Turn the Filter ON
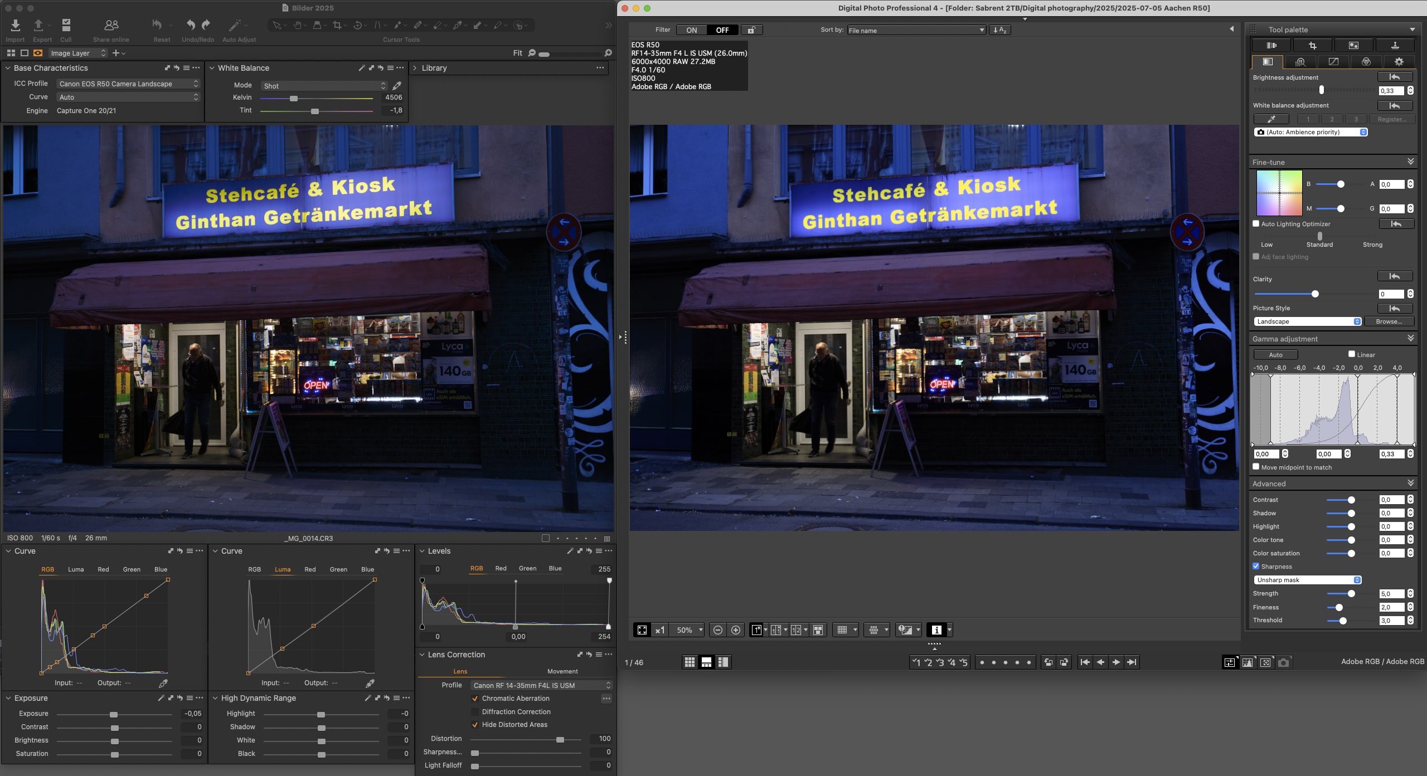Image resolution: width=1427 pixels, height=776 pixels. pyautogui.click(x=692, y=30)
